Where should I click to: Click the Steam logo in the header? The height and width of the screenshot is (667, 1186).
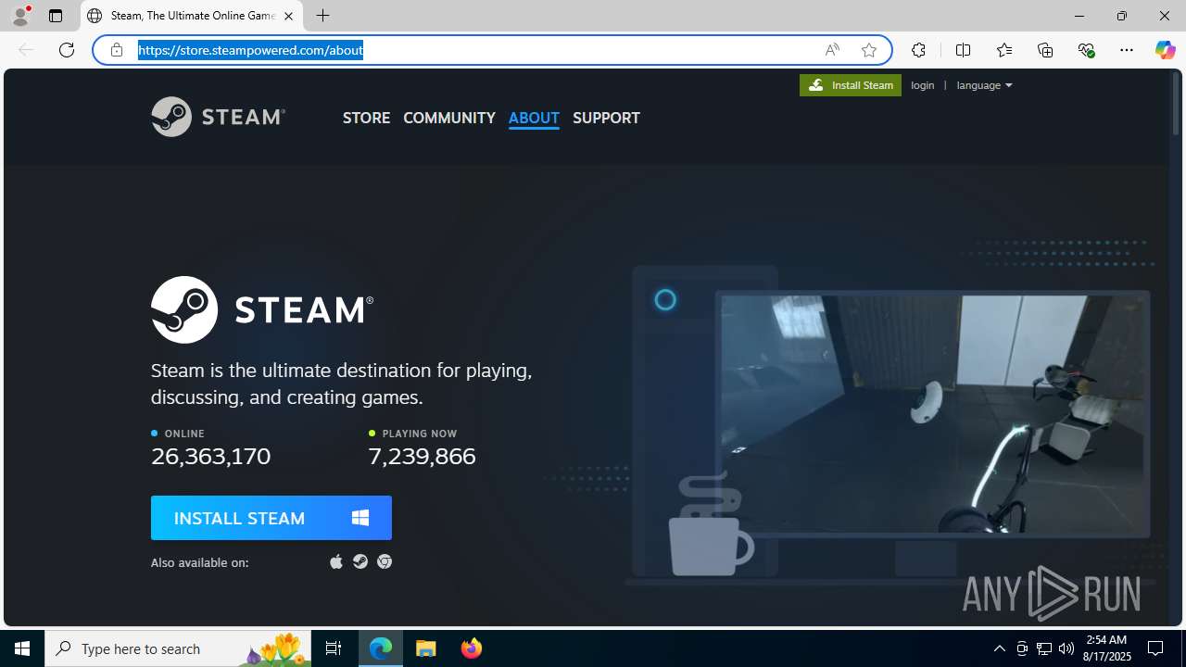point(219,117)
